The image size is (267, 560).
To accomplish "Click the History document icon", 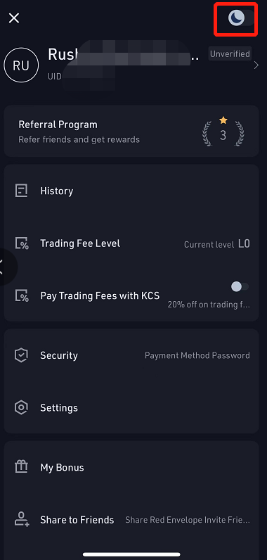I will pyautogui.click(x=21, y=191).
